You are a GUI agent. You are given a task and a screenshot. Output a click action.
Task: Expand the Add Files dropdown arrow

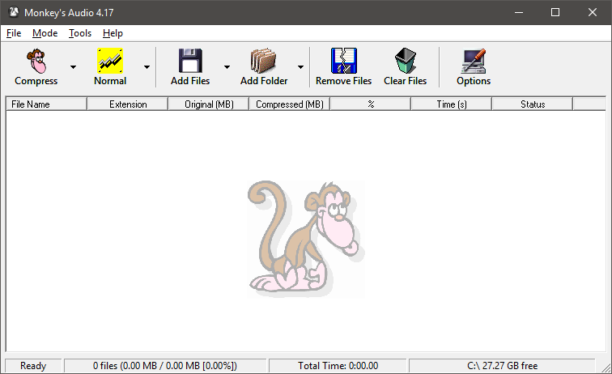pyautogui.click(x=227, y=67)
